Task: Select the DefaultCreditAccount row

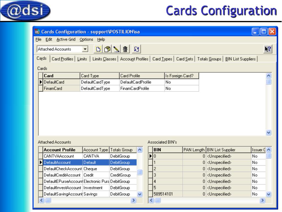Action: (88, 175)
